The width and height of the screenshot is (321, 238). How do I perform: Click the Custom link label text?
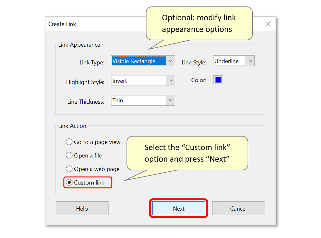tap(89, 183)
